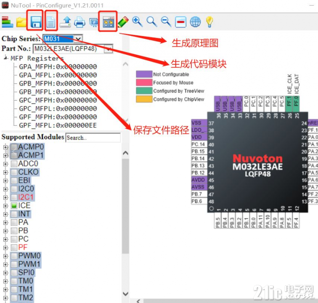
Task: Expand the ICE module node
Action: tap(5, 206)
